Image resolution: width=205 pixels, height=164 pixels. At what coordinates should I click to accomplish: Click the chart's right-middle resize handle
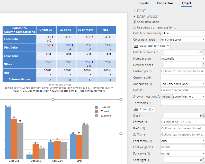(x=121, y=133)
